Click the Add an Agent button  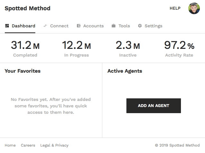point(154,106)
